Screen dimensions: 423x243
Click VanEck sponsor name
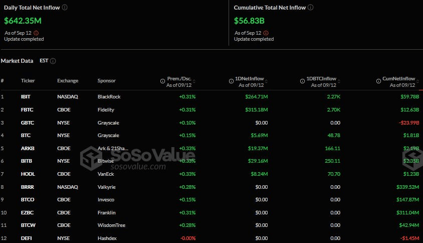(106, 174)
